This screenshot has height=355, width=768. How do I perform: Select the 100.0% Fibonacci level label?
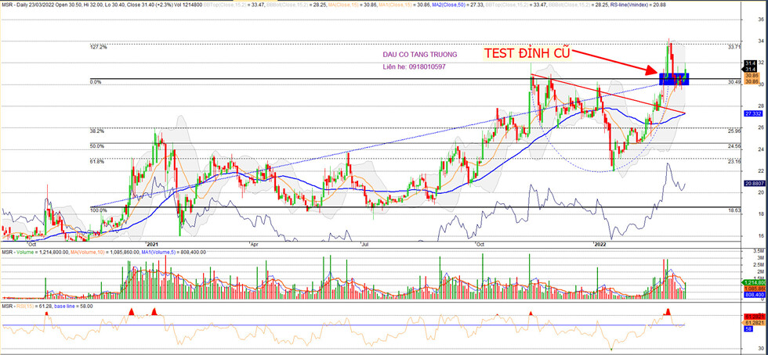pos(97,210)
